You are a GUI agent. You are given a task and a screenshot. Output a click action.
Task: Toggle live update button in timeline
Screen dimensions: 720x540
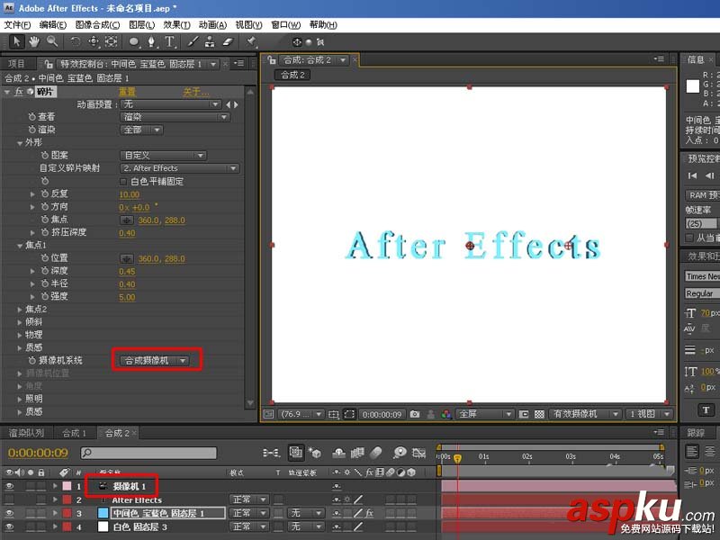point(296,453)
